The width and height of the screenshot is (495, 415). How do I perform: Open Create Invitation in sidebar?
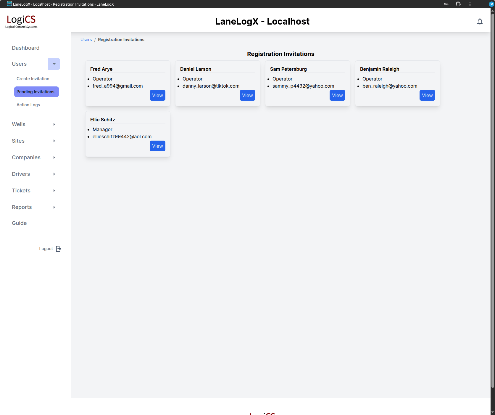tap(33, 79)
